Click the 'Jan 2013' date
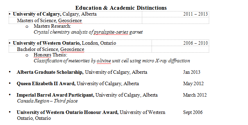The width and height of the screenshot is (248, 125). [192, 72]
